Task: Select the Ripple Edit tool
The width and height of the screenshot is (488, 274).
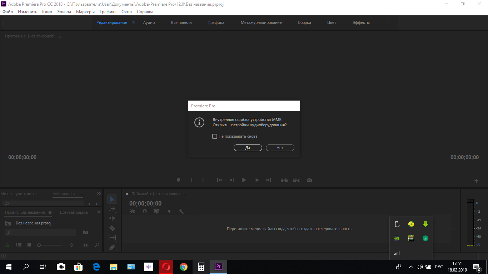Action: (x=112, y=218)
